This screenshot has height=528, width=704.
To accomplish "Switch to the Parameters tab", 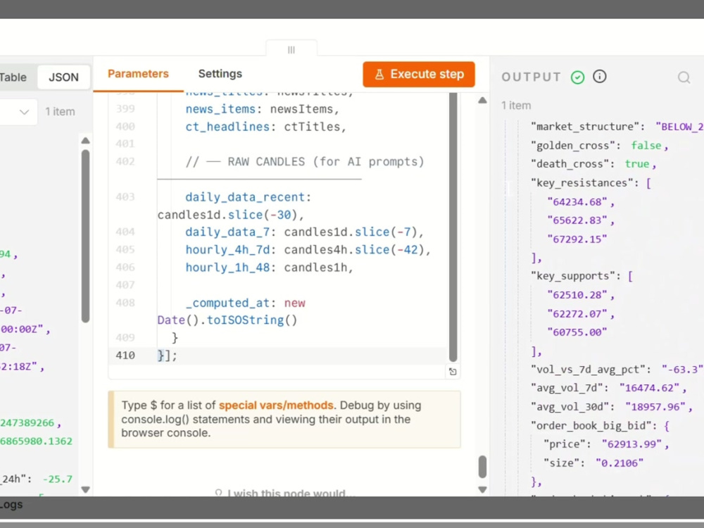I will click(138, 74).
